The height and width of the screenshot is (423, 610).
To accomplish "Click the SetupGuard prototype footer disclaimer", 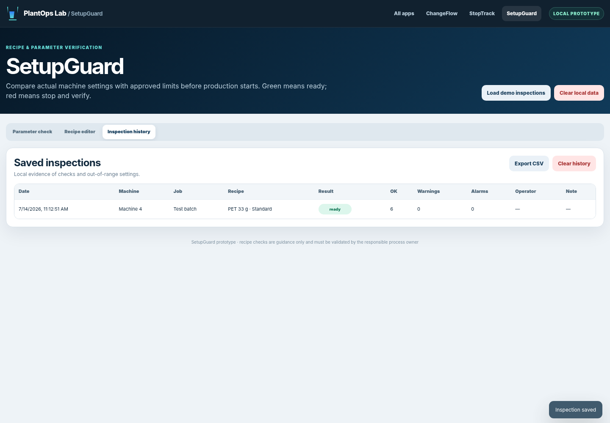I will click(305, 242).
